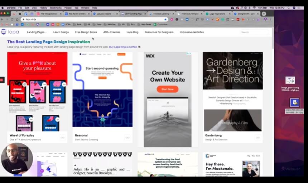Open the Webflow bookmark folder
The width and height of the screenshot is (308, 183).
tap(110, 25)
